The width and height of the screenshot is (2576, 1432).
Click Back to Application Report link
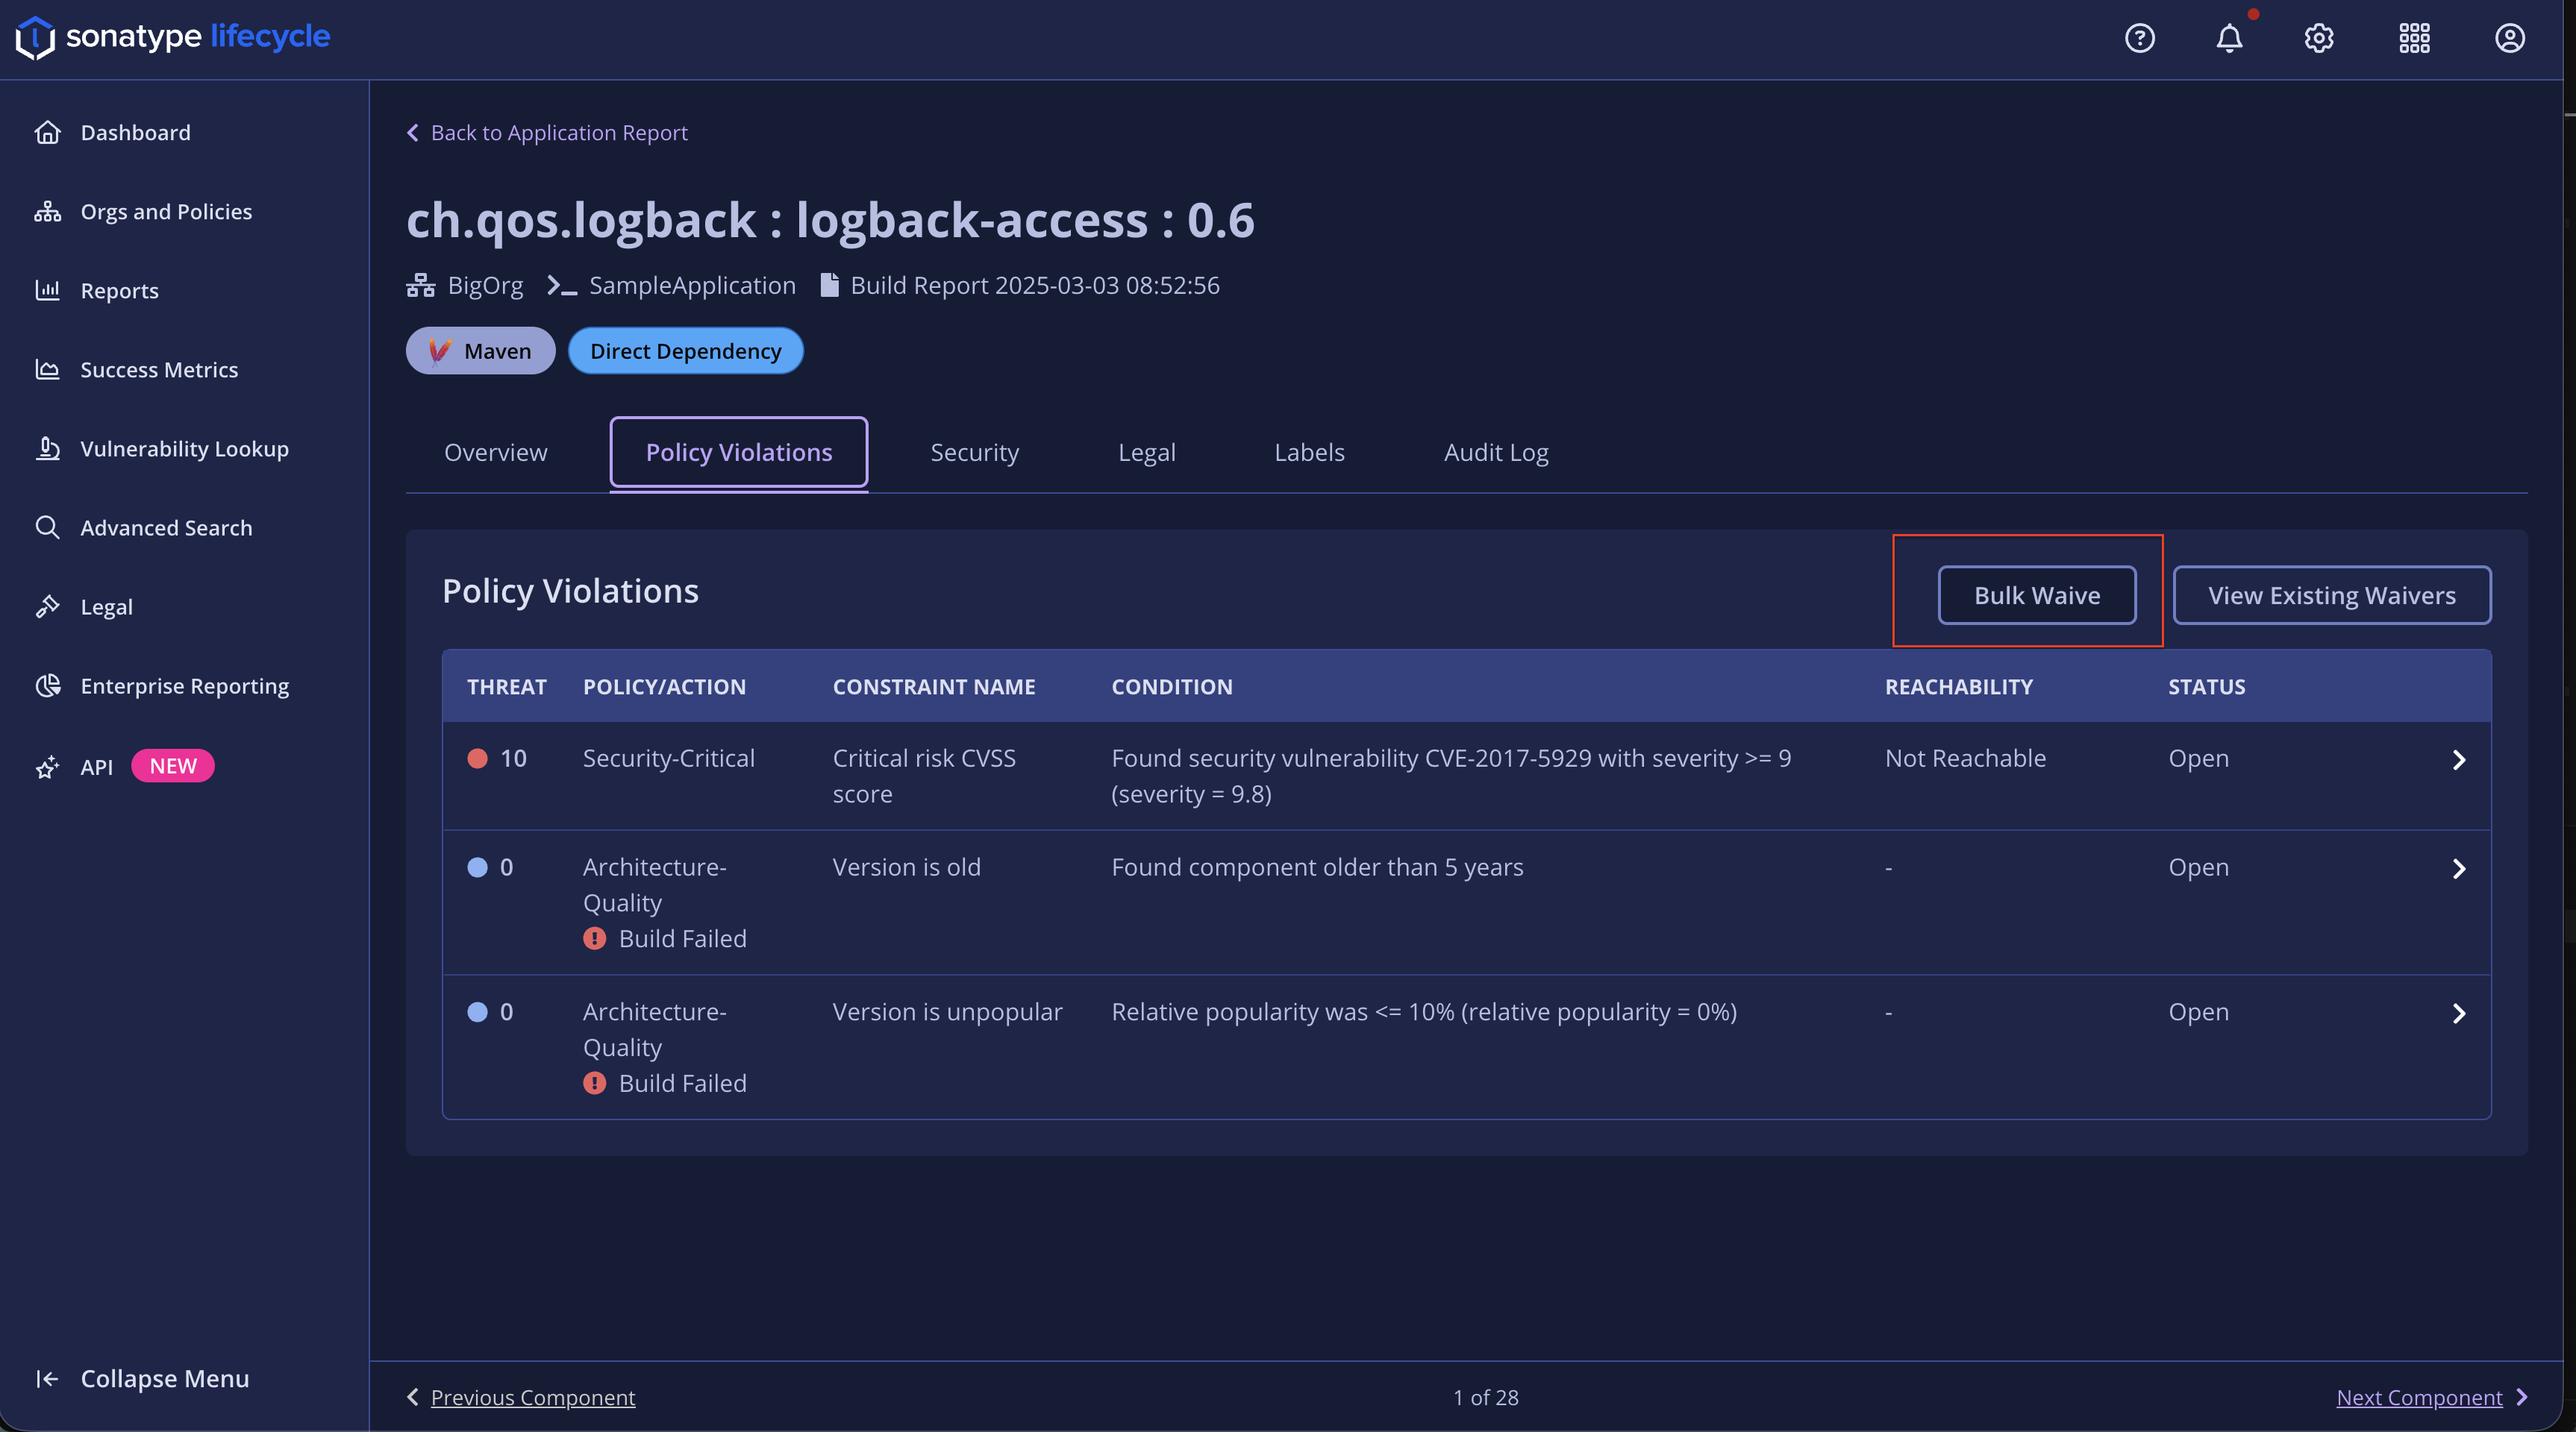[x=558, y=133]
